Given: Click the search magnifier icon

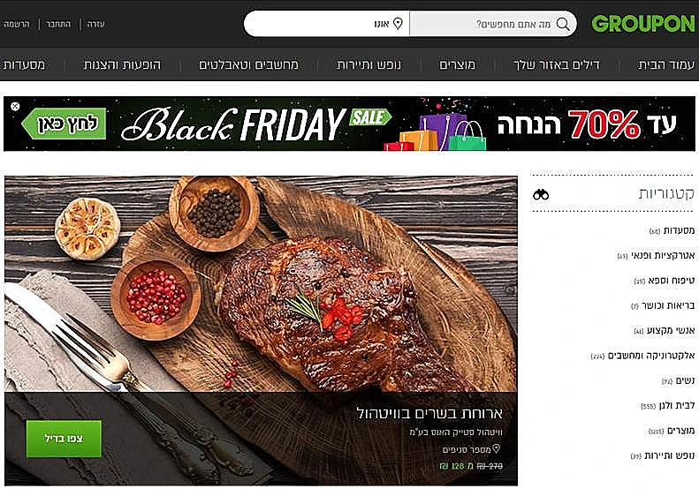Looking at the screenshot, I should (x=563, y=24).
